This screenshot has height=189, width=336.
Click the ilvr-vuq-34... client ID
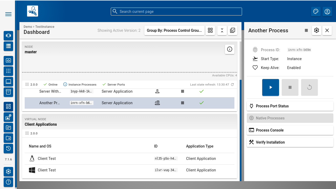(x=166, y=170)
